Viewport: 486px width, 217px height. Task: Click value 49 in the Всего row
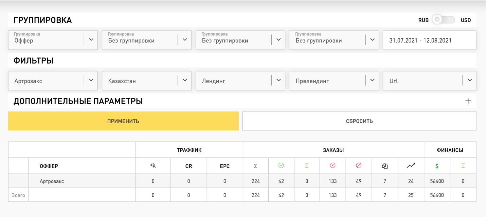[x=359, y=195]
